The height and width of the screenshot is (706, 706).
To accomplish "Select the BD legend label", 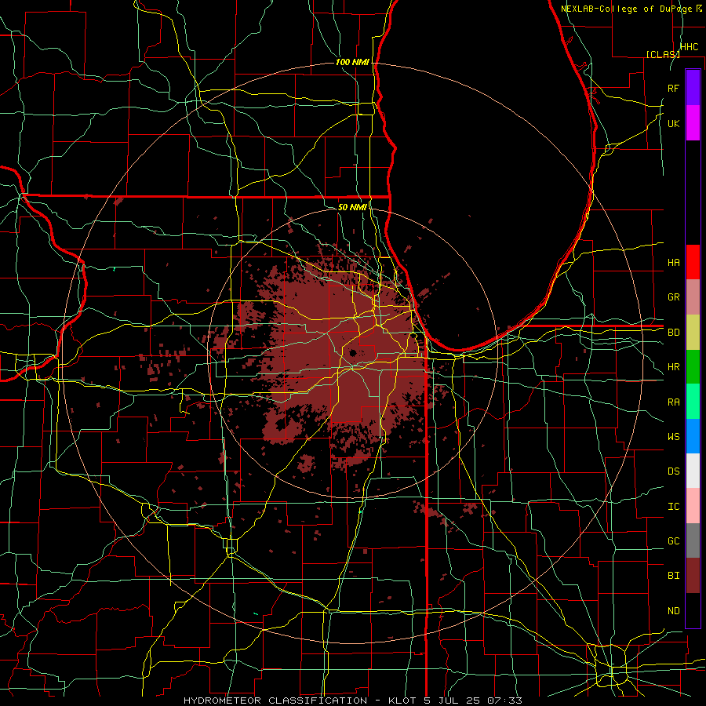I will [x=674, y=333].
